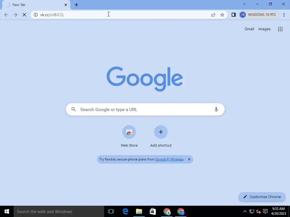Viewport: 290px width, 217px height.
Task: Open Task View on taskbar
Action: 111,211
